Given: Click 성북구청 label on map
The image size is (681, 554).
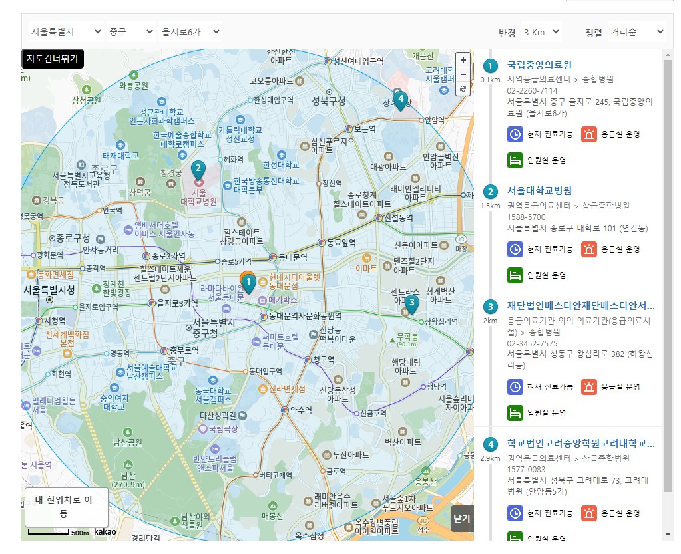Looking at the screenshot, I should (x=329, y=101).
